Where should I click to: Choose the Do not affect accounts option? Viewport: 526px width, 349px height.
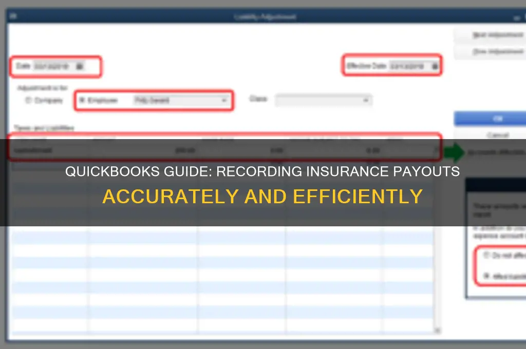(486, 255)
